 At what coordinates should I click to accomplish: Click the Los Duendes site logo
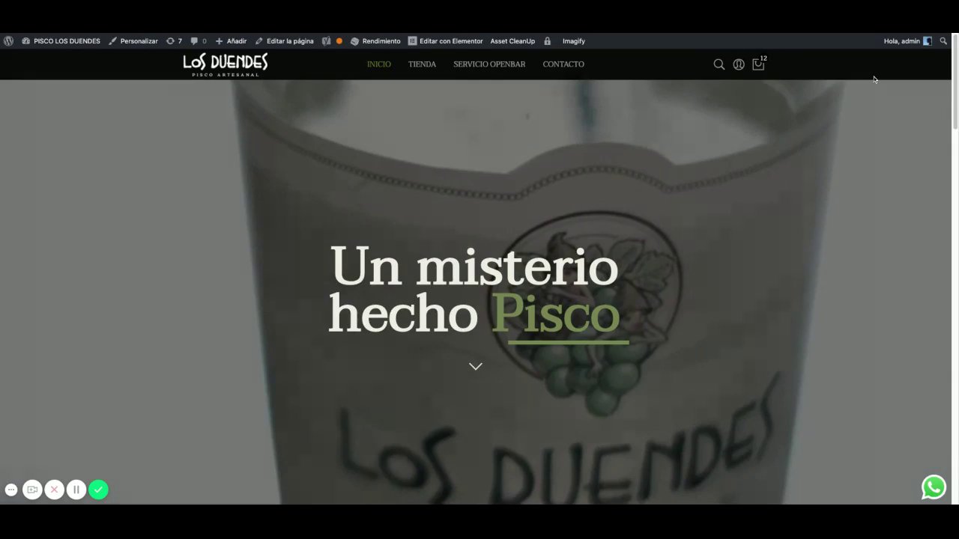pyautogui.click(x=225, y=64)
